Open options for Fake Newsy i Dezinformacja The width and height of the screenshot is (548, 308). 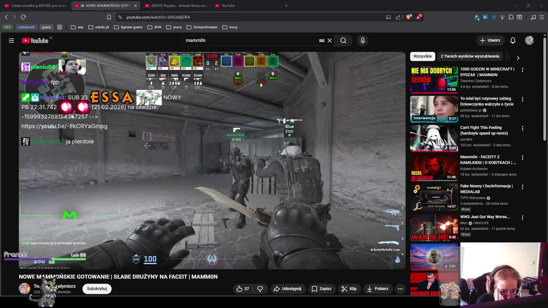tap(522, 187)
